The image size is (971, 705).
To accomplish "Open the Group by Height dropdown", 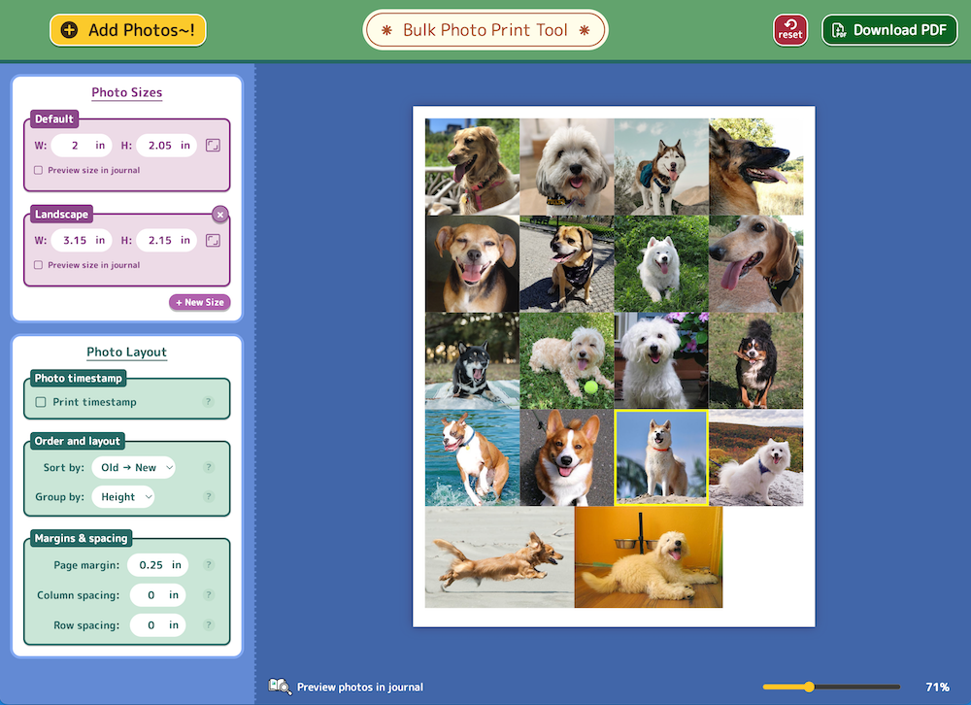I will (123, 497).
